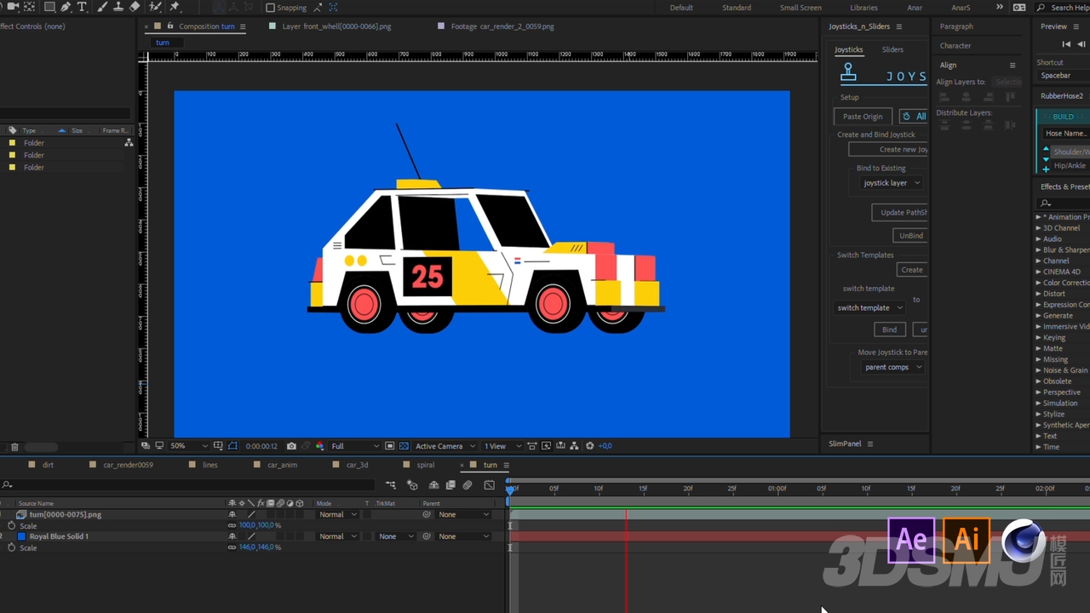Viewport: 1090px width, 613px height.
Task: Open the 50% magnification dropdown
Action: coord(189,446)
